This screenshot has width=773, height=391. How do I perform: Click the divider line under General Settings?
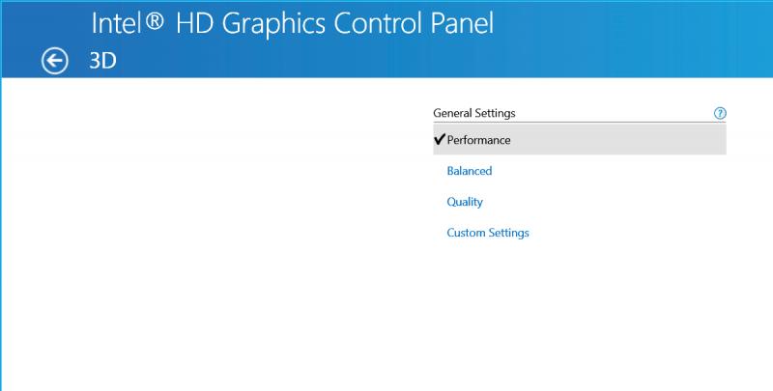tap(579, 122)
